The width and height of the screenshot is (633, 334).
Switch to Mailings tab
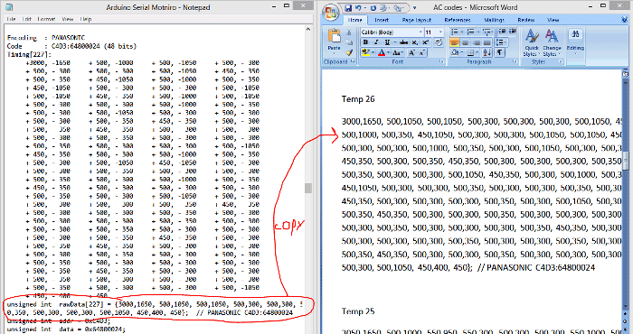pyautogui.click(x=494, y=20)
